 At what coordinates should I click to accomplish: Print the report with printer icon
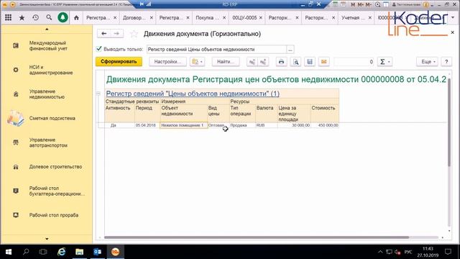coord(281,62)
